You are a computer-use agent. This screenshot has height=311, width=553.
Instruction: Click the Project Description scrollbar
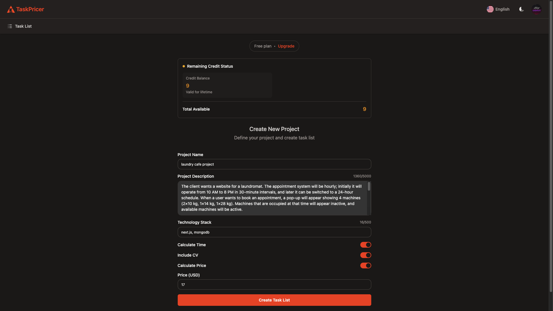point(369,187)
